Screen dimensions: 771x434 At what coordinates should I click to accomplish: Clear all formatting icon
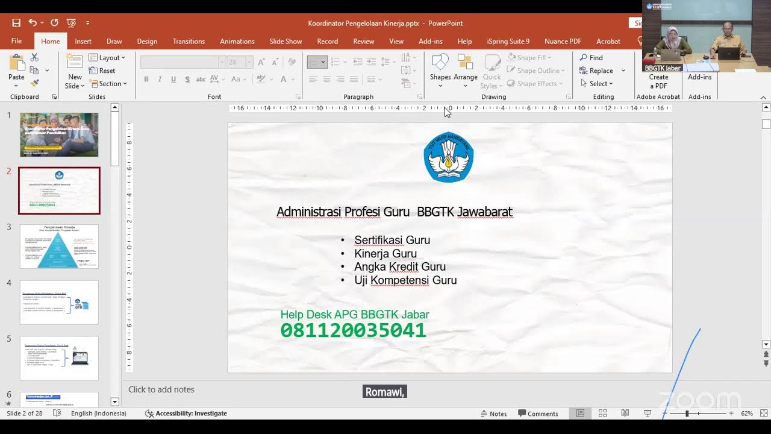coord(292,61)
